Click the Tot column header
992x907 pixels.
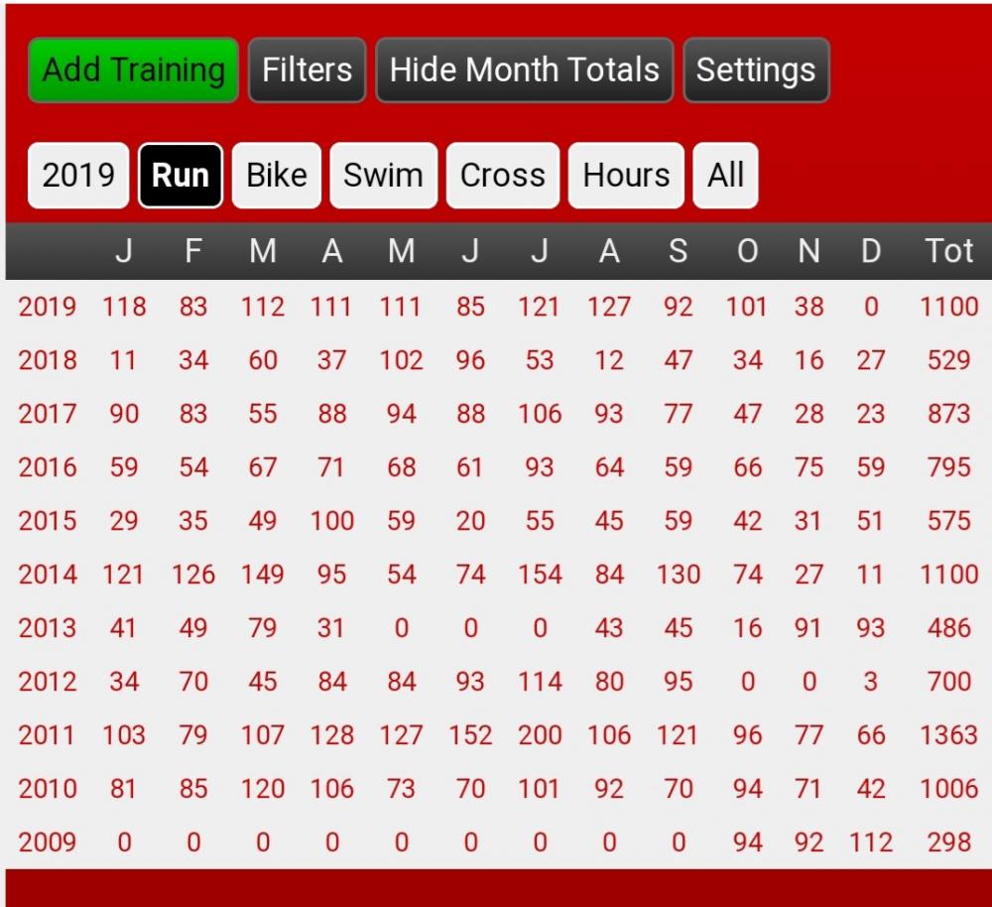point(948,251)
